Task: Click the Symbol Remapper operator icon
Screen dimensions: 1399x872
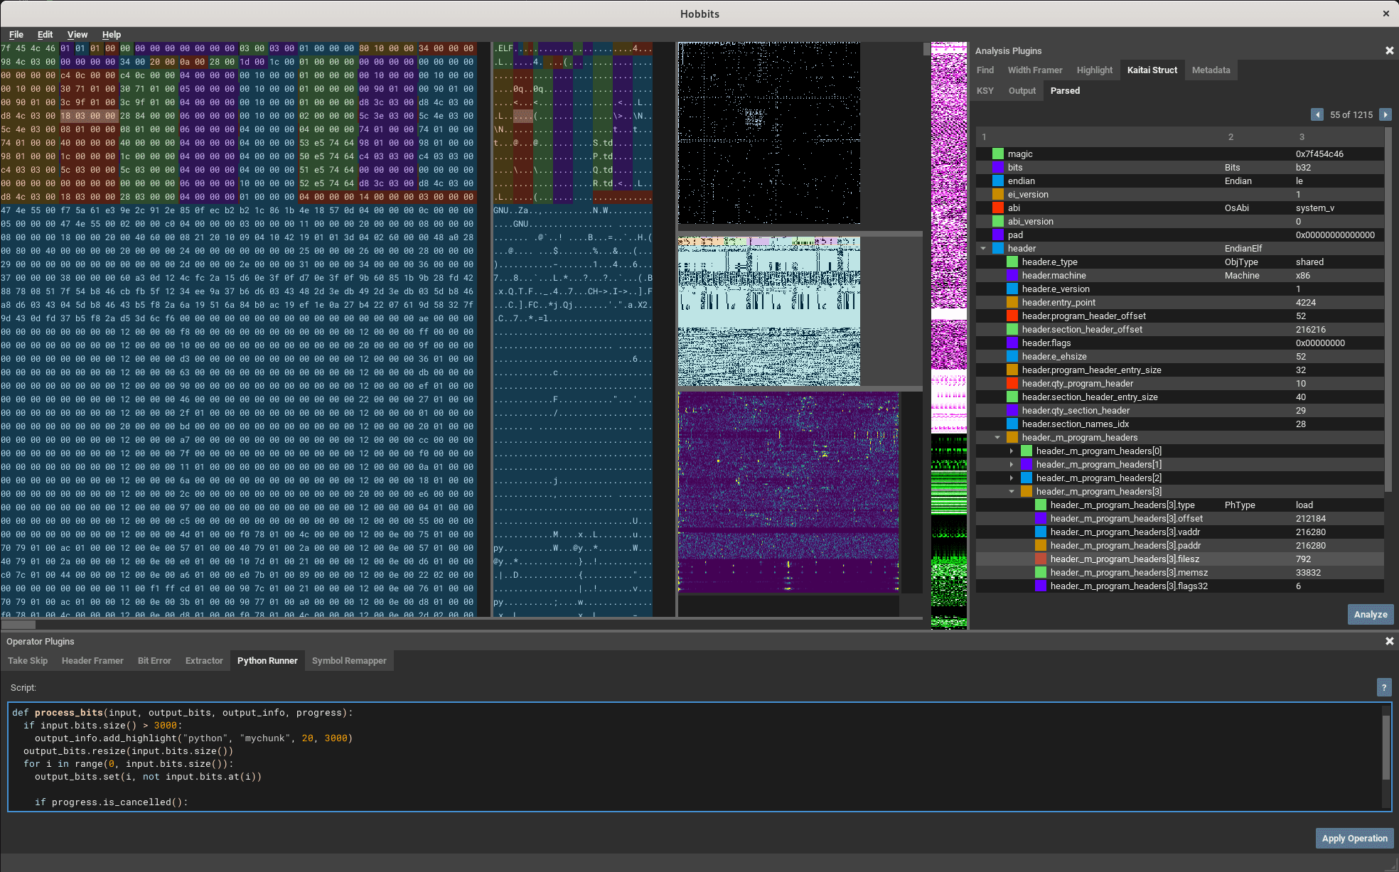Action: point(348,660)
